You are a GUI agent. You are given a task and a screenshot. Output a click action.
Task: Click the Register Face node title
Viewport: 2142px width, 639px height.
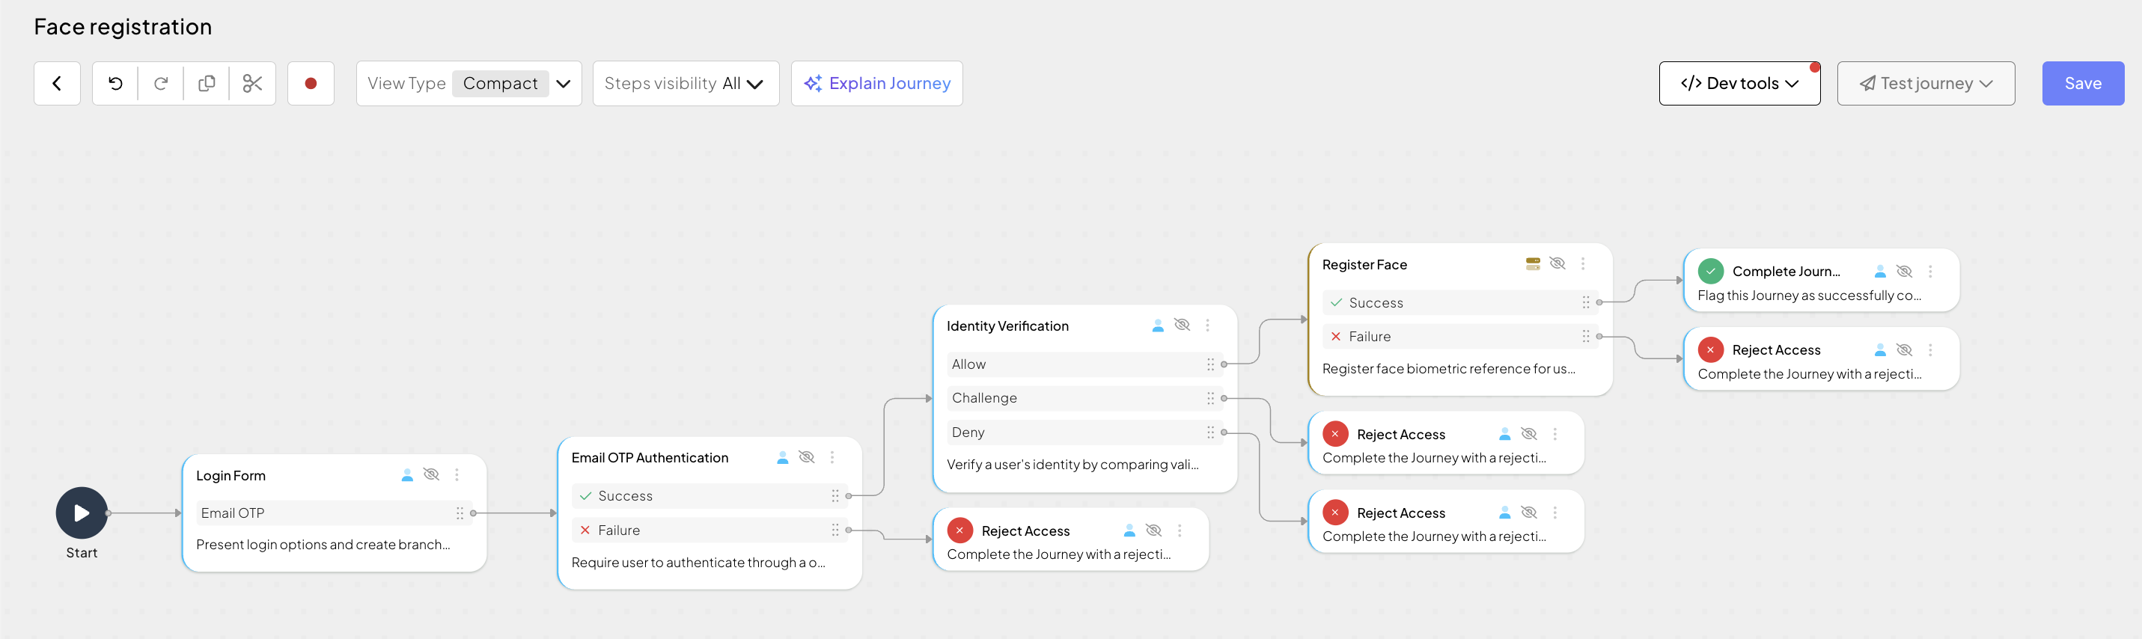coord(1364,265)
